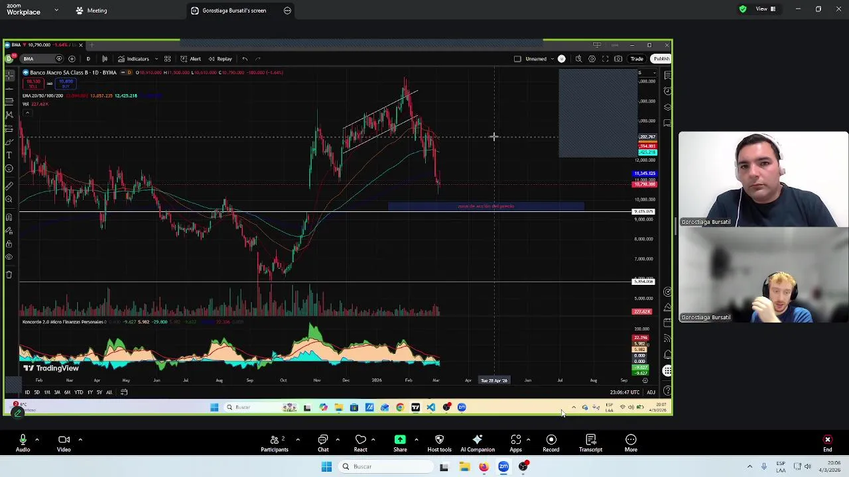The image size is (849, 477).
Task: Open the Indicators menu in TradingView
Action: coord(133,59)
